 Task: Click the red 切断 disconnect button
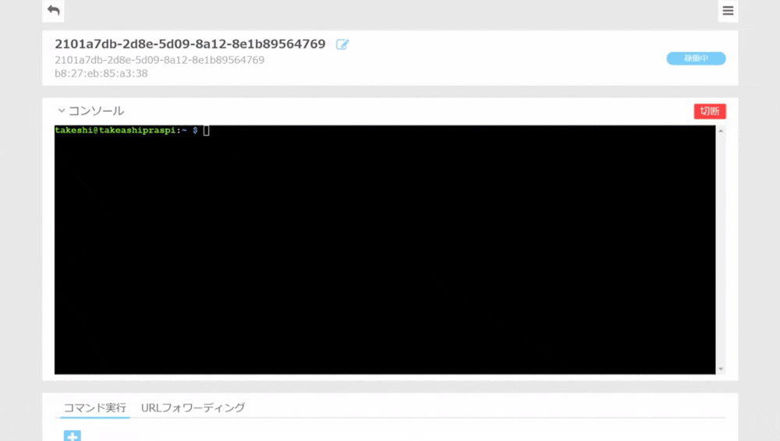click(x=710, y=111)
